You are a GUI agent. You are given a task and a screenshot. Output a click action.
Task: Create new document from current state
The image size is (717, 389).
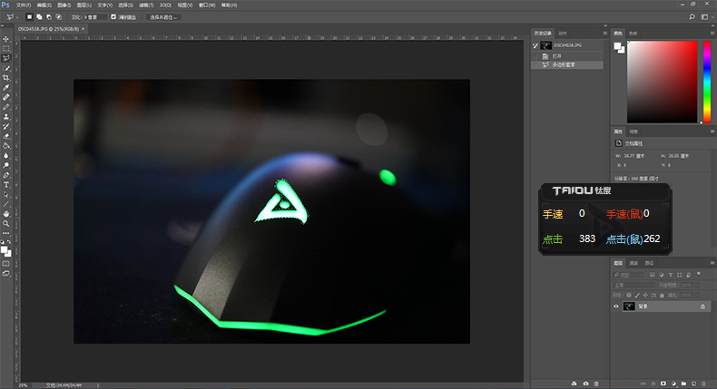[575, 384]
